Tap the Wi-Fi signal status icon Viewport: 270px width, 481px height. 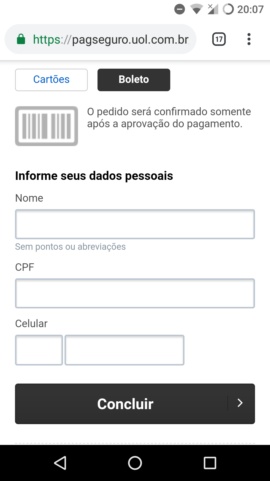(196, 10)
